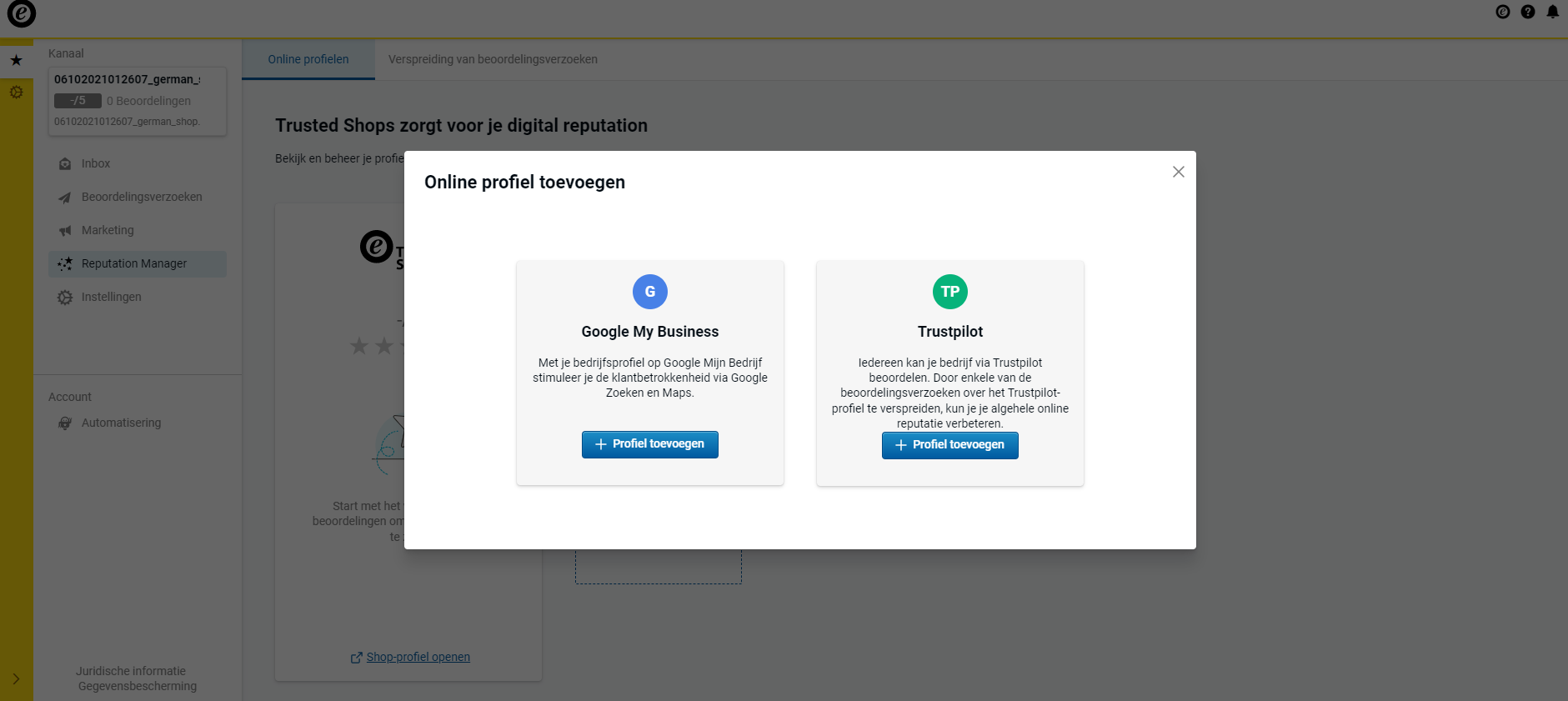Click the dashed add-profile placeholder box

coord(659,567)
